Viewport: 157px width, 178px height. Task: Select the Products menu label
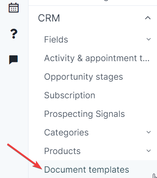pyautogui.click(x=62, y=151)
